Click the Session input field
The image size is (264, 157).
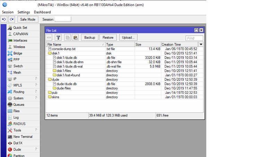point(63,19)
